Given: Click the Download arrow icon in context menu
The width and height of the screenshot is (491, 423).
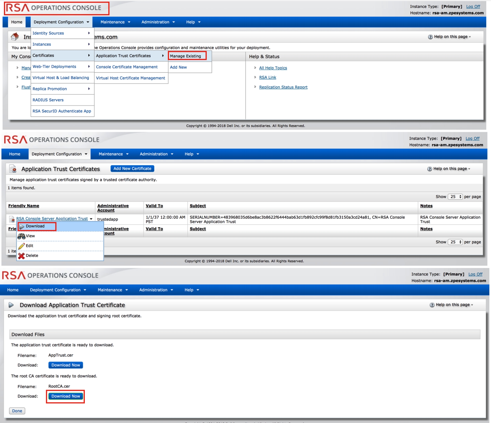Looking at the screenshot, I should [x=22, y=226].
